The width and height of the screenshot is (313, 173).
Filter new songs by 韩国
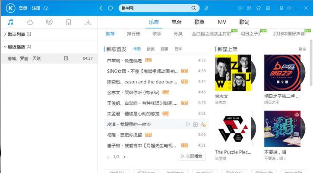click(x=164, y=49)
